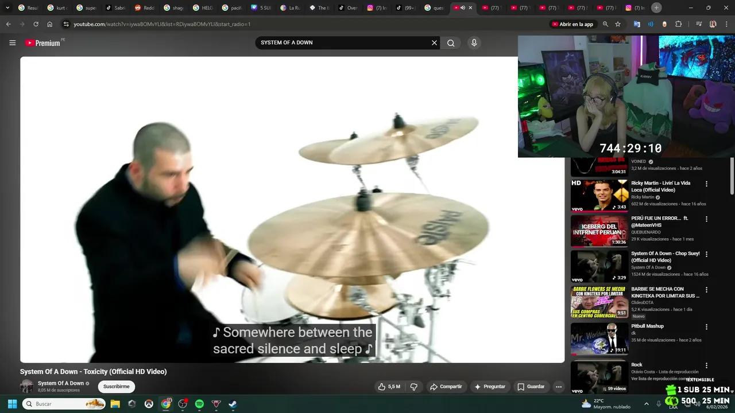
Task: Open the Chrome profile avatar
Action: click(x=713, y=24)
